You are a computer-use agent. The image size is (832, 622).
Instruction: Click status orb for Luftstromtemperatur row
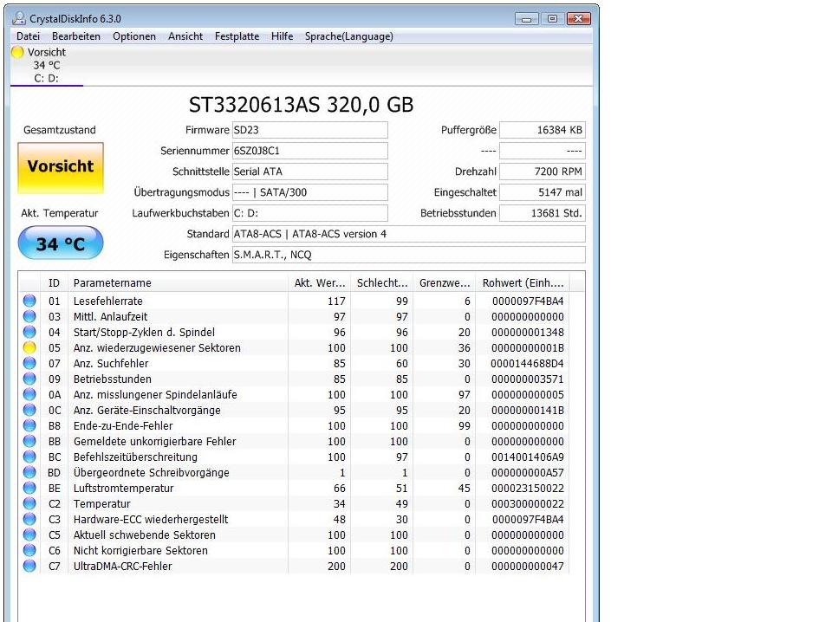(29, 488)
